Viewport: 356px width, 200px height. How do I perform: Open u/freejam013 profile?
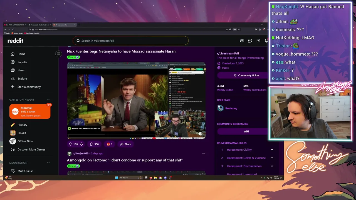80,153
